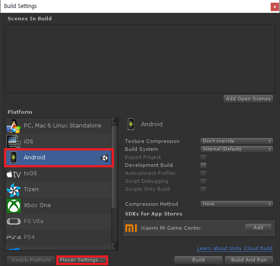Click the iOS platform device icon
Image resolution: width=280 pixels, height=266 pixels.
point(14,142)
